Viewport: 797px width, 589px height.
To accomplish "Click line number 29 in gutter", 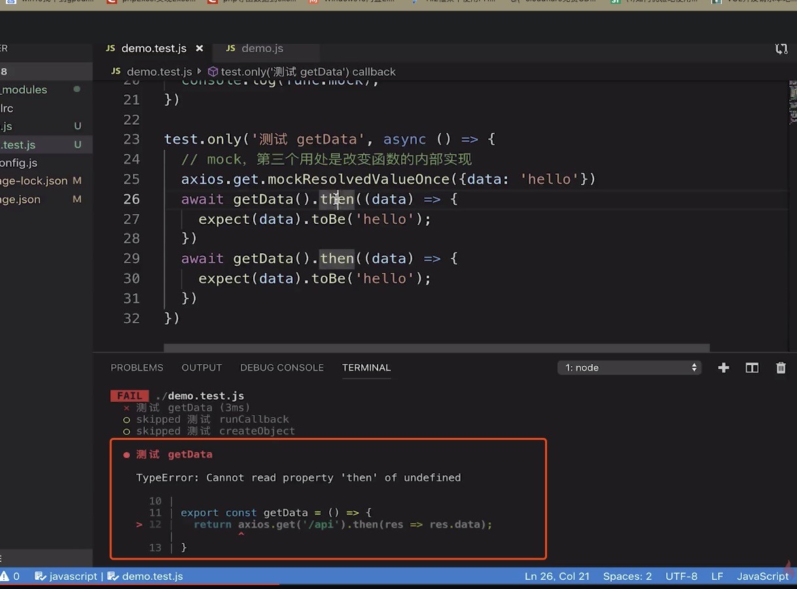I will (132, 259).
